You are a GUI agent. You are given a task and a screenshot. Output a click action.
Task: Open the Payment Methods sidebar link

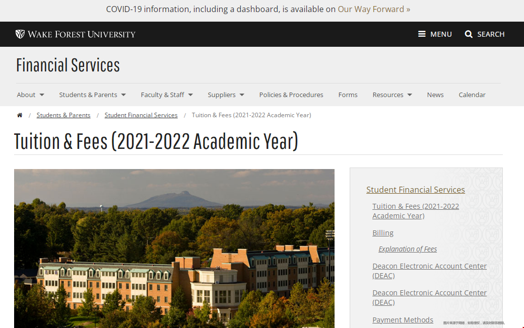click(403, 319)
